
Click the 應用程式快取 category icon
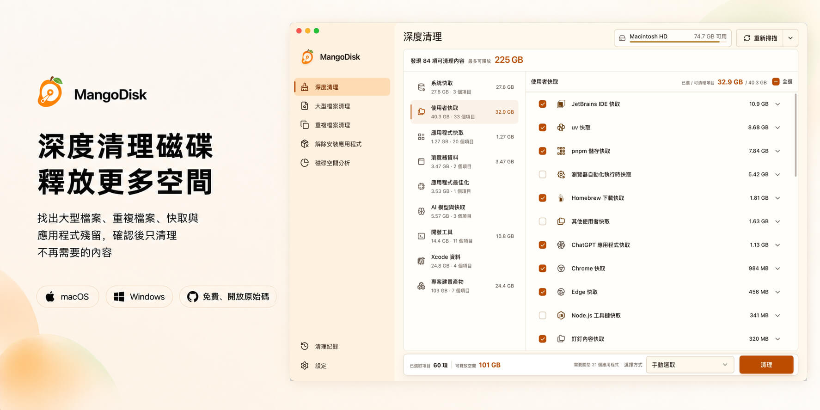click(421, 137)
